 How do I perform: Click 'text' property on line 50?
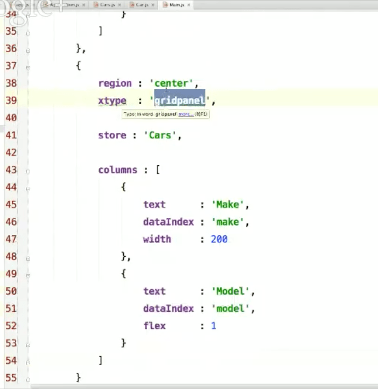(x=154, y=291)
